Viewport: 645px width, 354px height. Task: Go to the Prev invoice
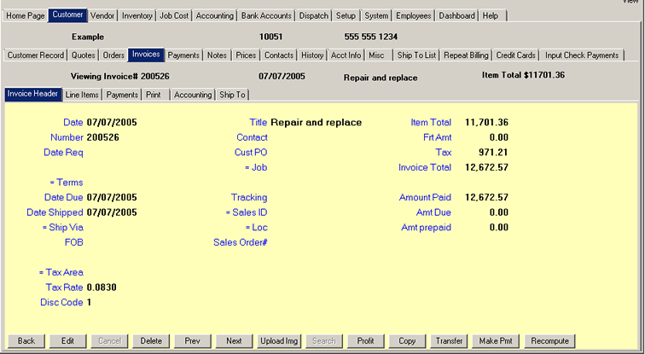(x=193, y=341)
